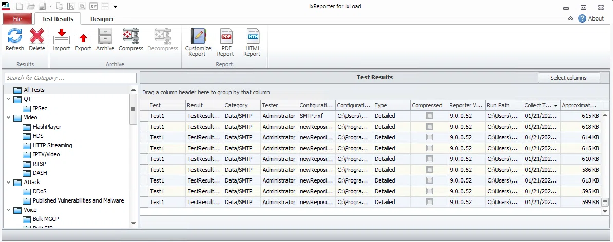613x242 pixels.
Task: Click the greyed Decompress icon
Action: [x=163, y=36]
